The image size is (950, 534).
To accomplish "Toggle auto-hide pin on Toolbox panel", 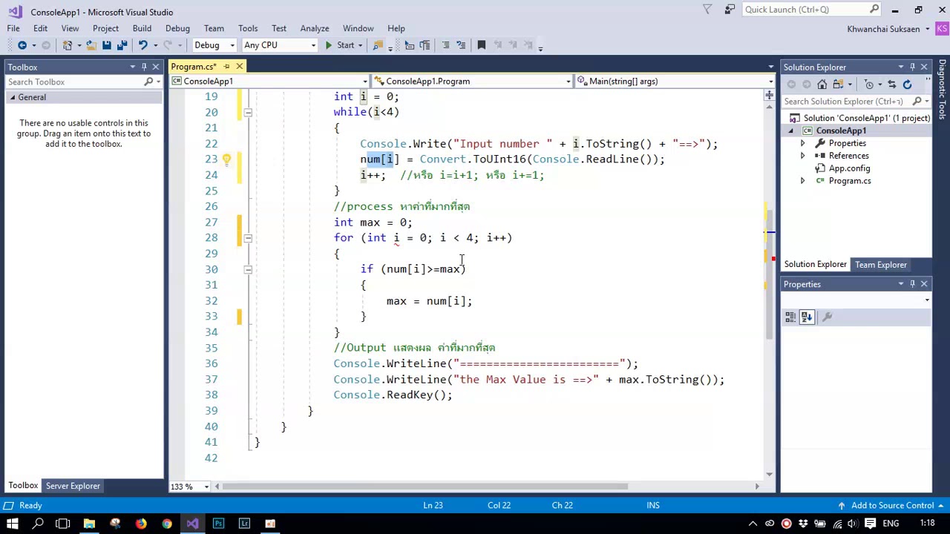I will [x=144, y=67].
